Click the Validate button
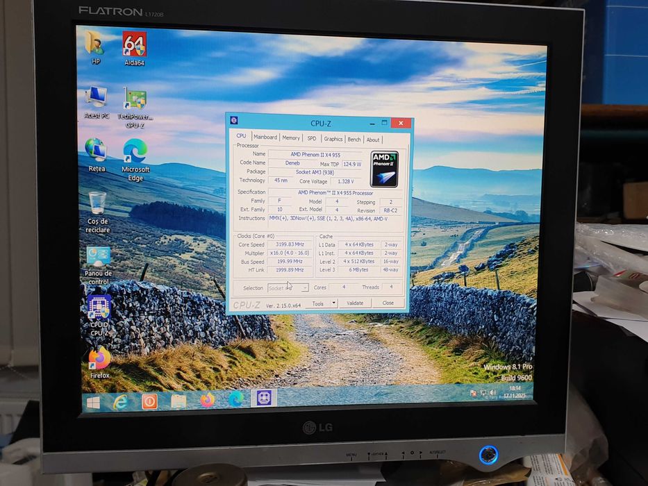This screenshot has width=648, height=486. pos(355,303)
